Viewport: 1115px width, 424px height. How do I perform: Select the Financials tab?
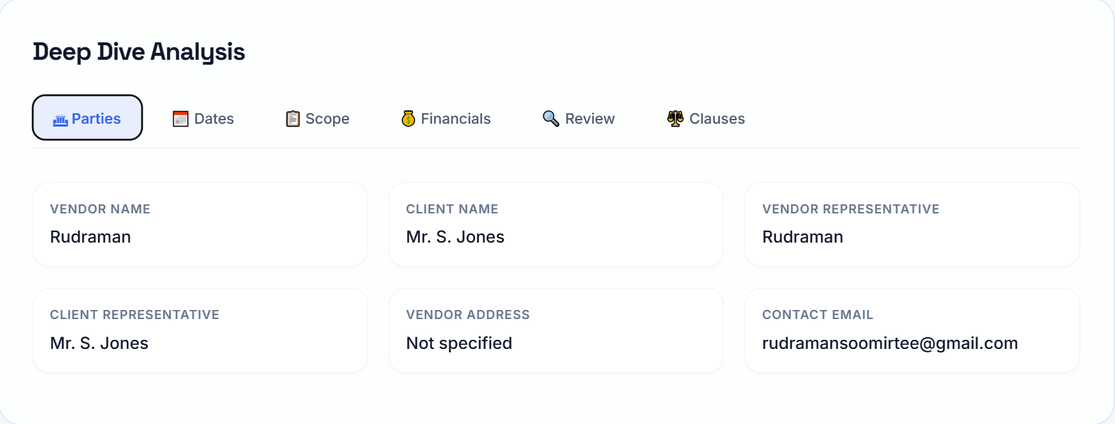pyautogui.click(x=455, y=119)
